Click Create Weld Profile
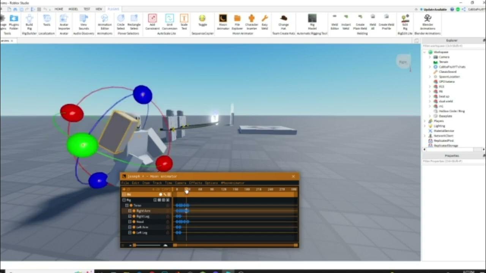This screenshot has height=273, width=486. tap(386, 22)
